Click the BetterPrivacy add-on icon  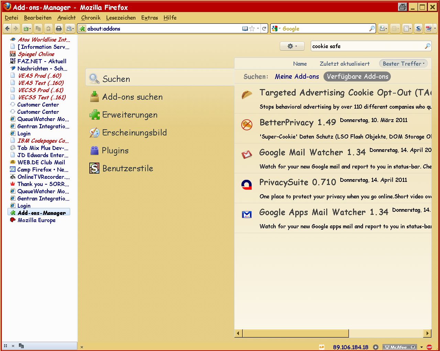pos(246,124)
